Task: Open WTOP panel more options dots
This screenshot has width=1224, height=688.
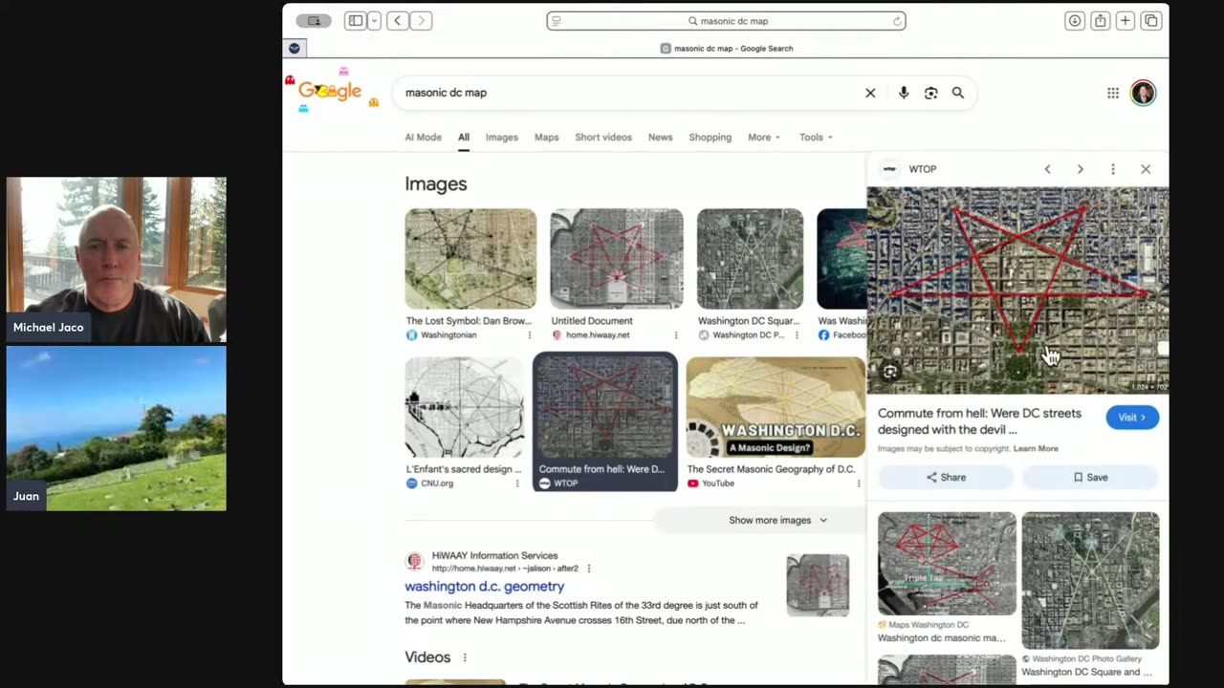Action: pos(1112,169)
